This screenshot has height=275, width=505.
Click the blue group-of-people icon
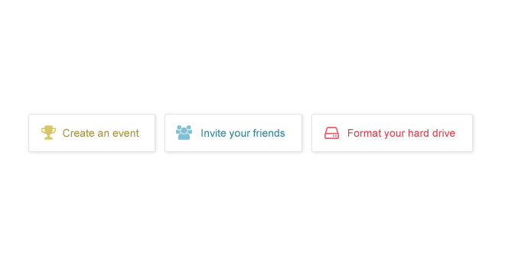tap(184, 132)
